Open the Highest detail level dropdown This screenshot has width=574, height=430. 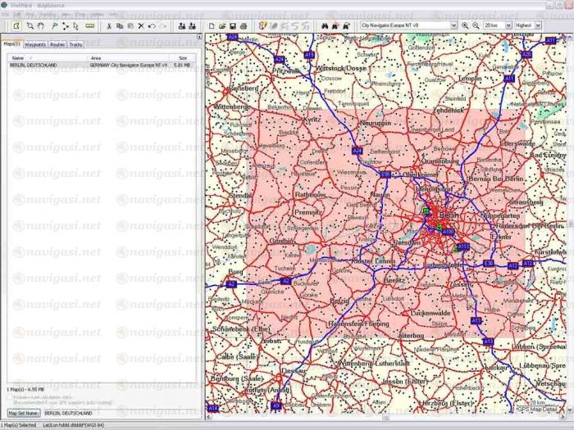click(528, 26)
